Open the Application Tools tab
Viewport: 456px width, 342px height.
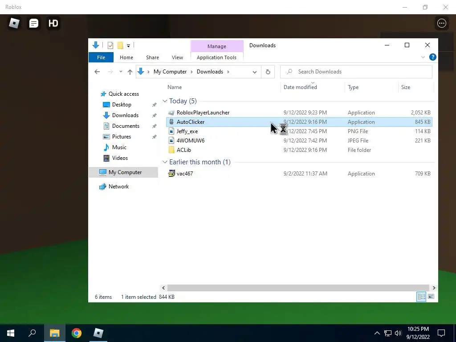point(217,57)
